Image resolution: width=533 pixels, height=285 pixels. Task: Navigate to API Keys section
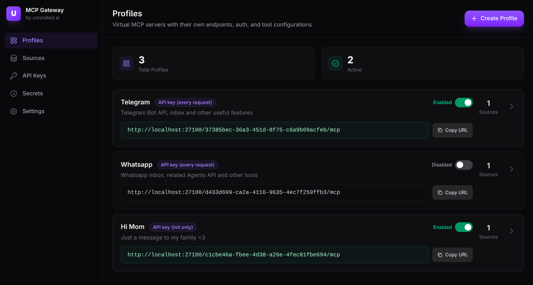pyautogui.click(x=34, y=75)
